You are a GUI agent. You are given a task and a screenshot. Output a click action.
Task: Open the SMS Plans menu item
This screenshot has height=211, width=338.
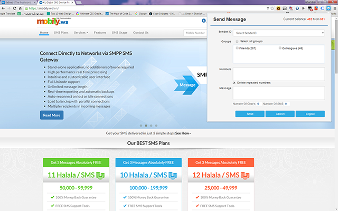[61, 33]
